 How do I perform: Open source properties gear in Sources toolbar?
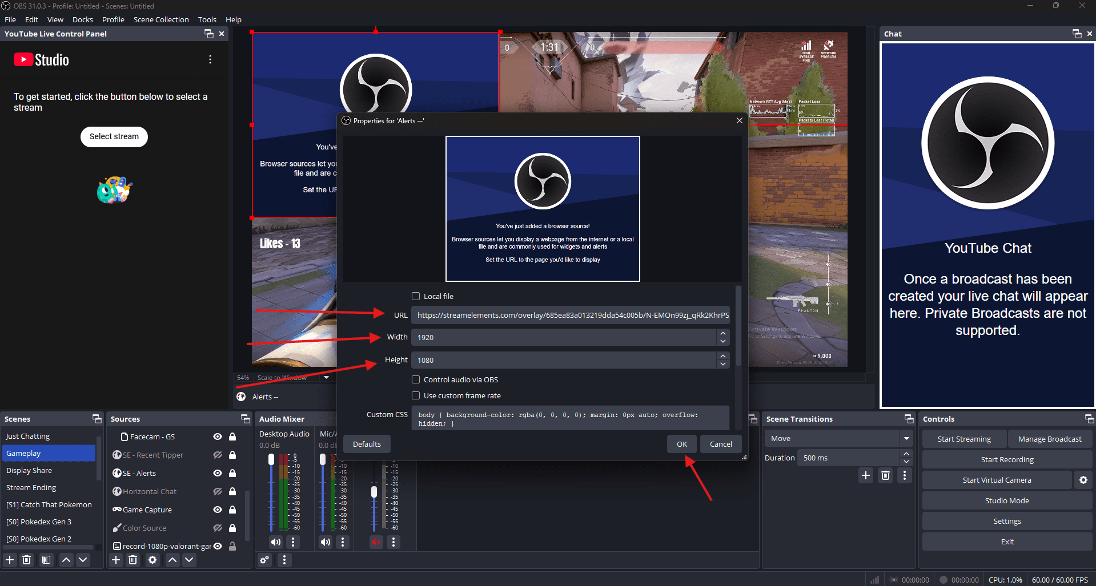click(x=152, y=560)
